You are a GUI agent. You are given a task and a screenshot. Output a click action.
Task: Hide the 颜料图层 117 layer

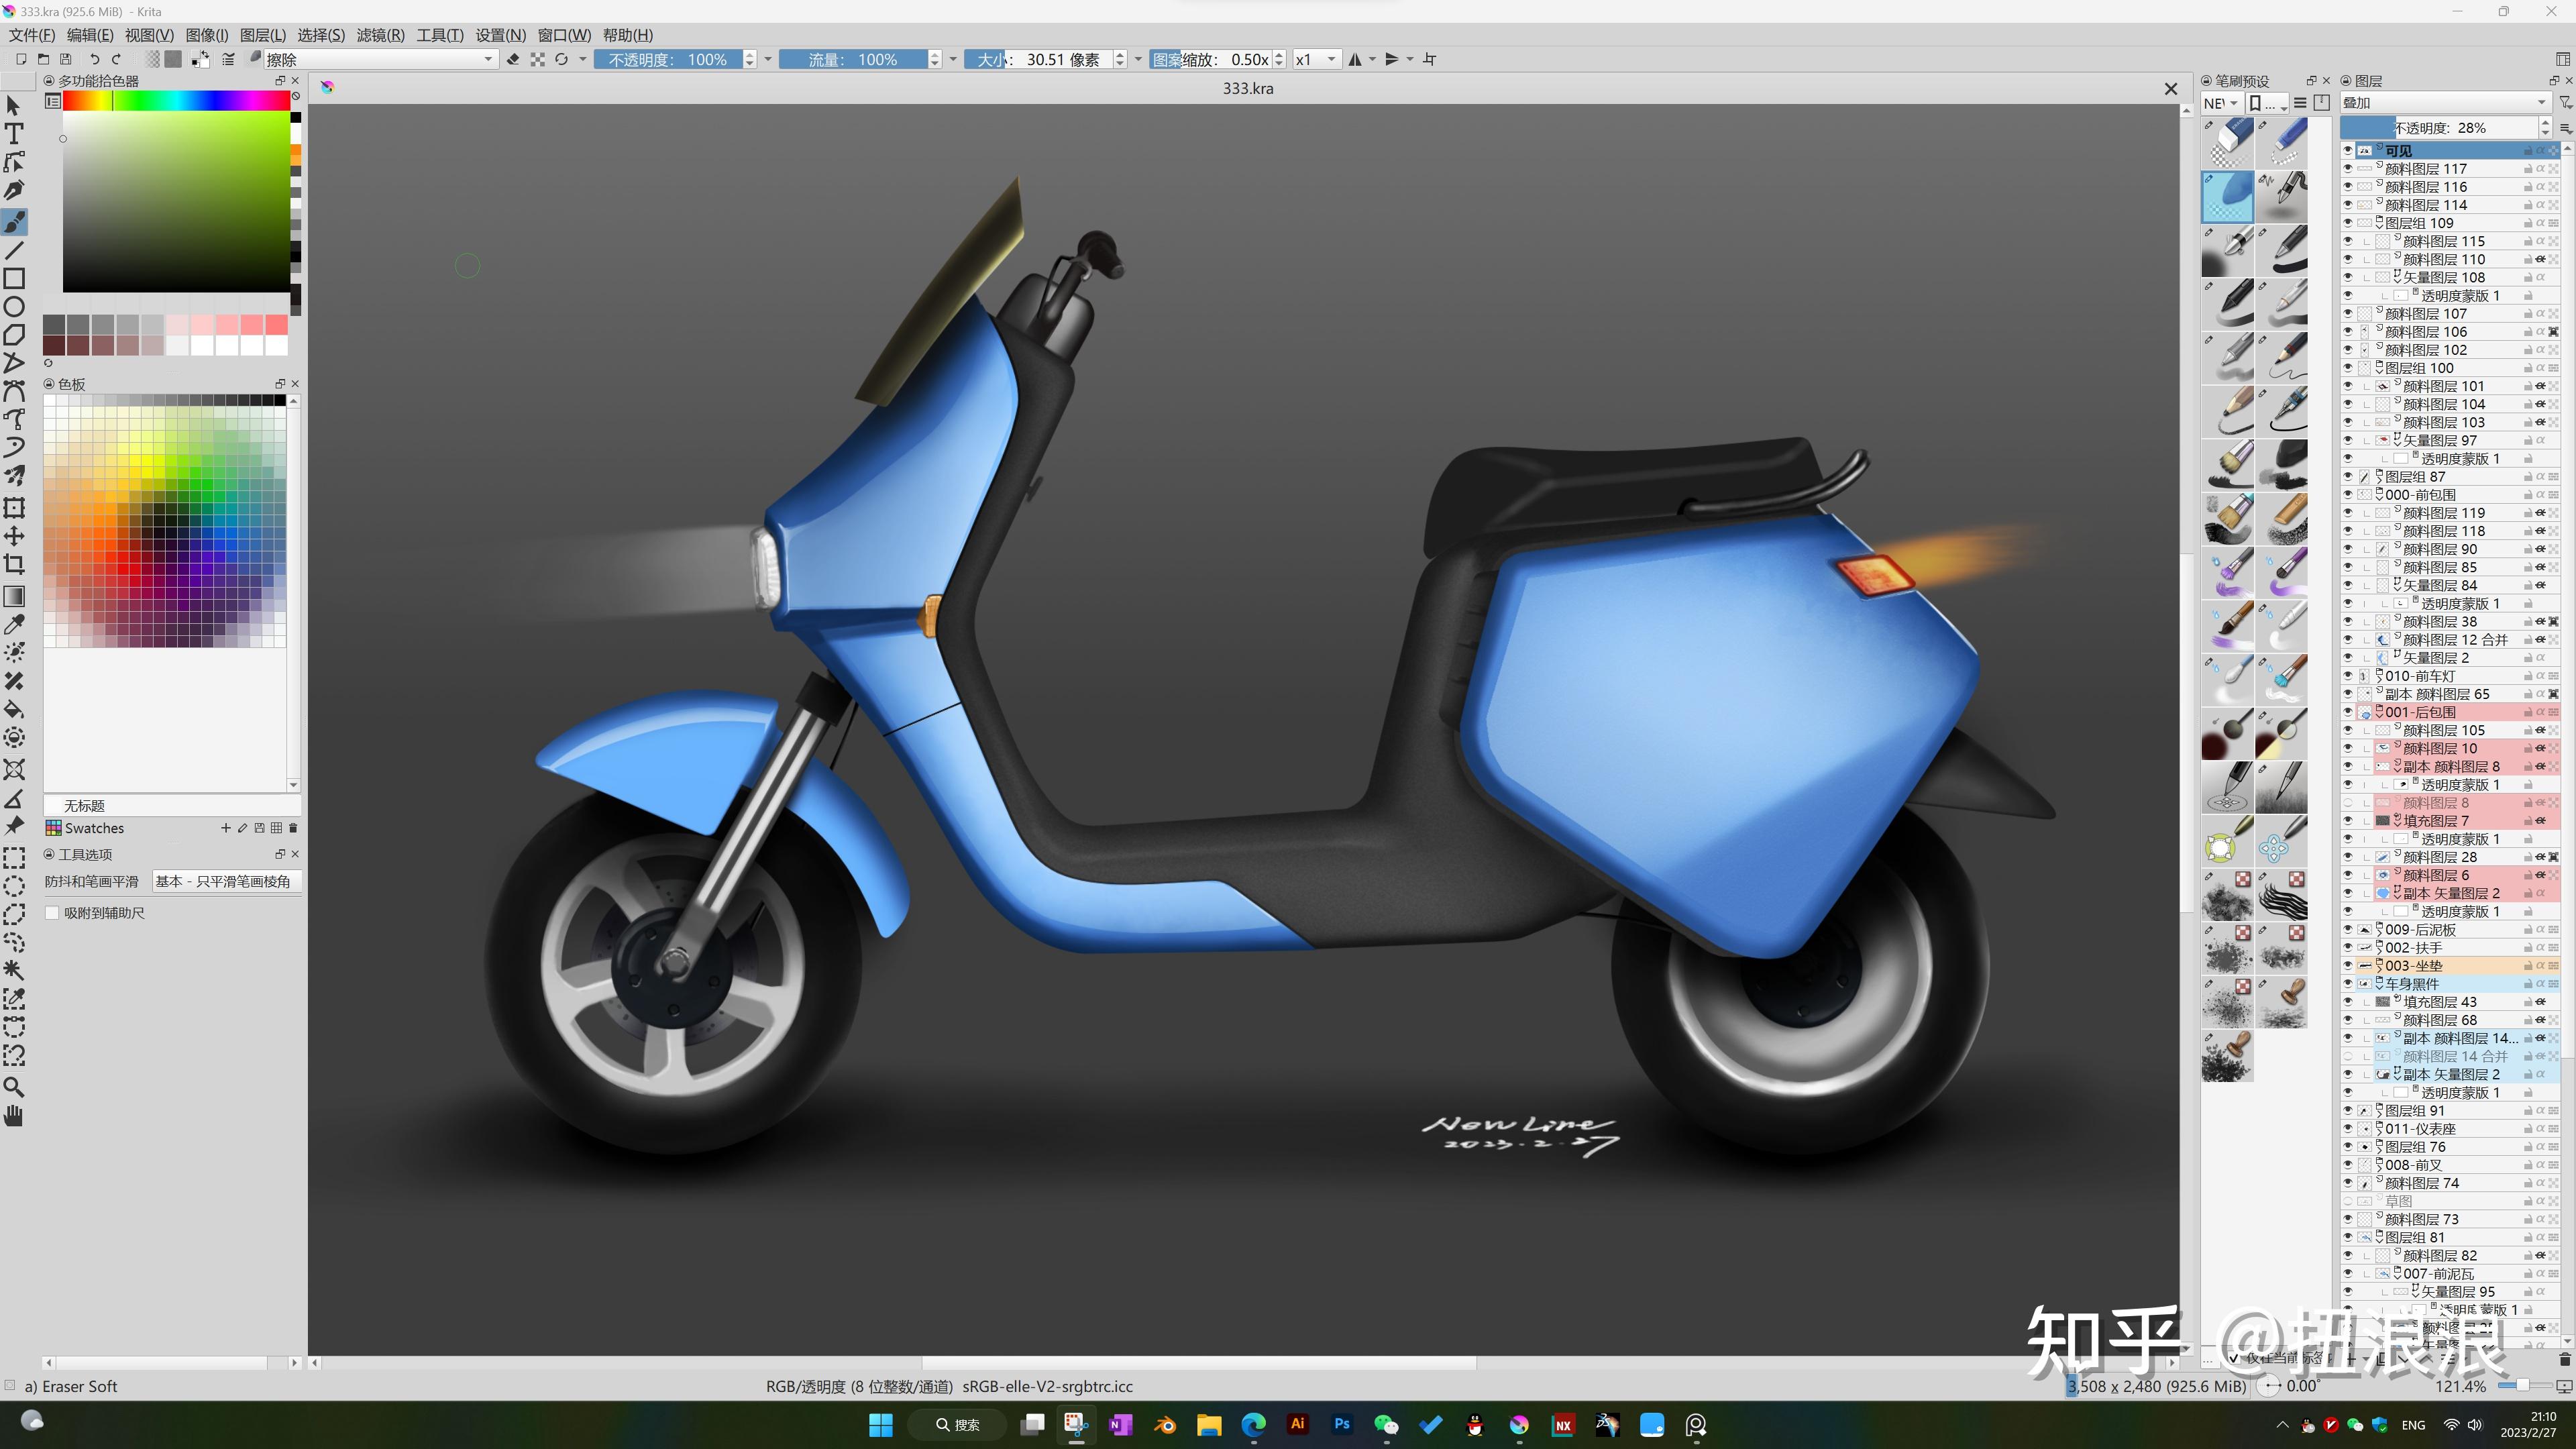point(2347,169)
